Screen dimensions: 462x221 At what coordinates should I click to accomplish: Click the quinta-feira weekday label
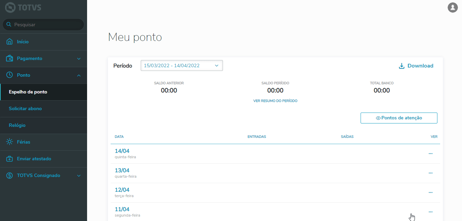click(x=125, y=157)
